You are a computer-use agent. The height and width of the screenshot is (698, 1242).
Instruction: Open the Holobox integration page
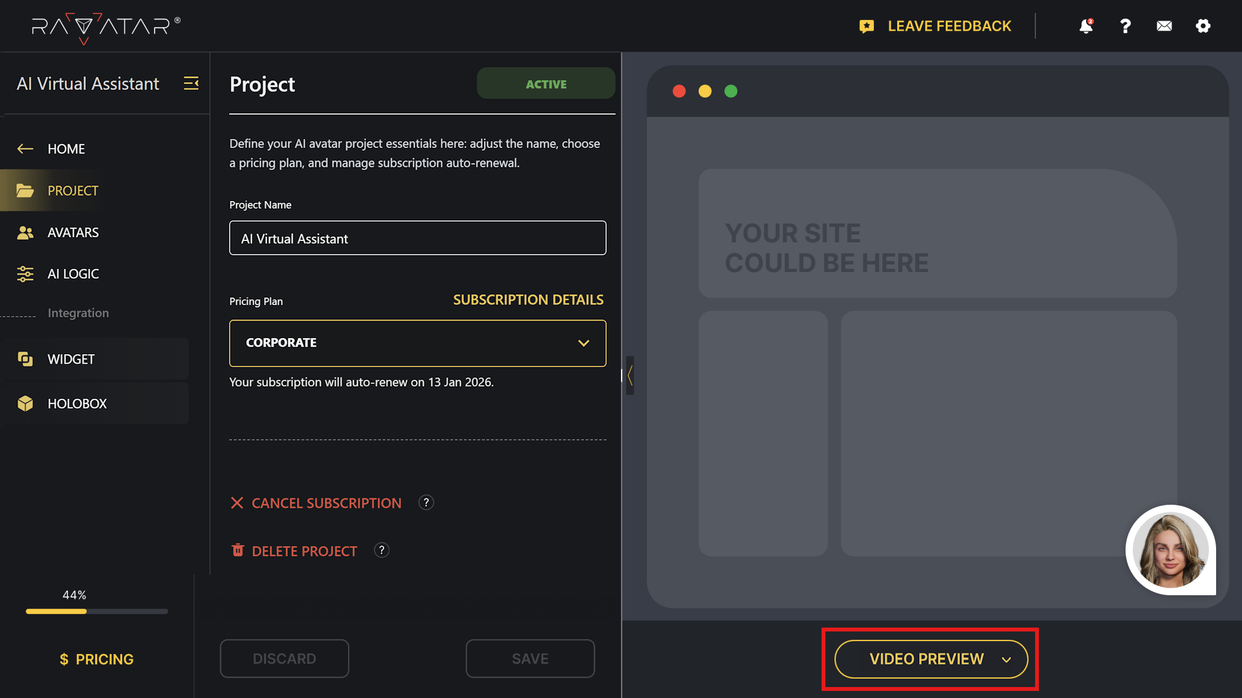pos(77,403)
